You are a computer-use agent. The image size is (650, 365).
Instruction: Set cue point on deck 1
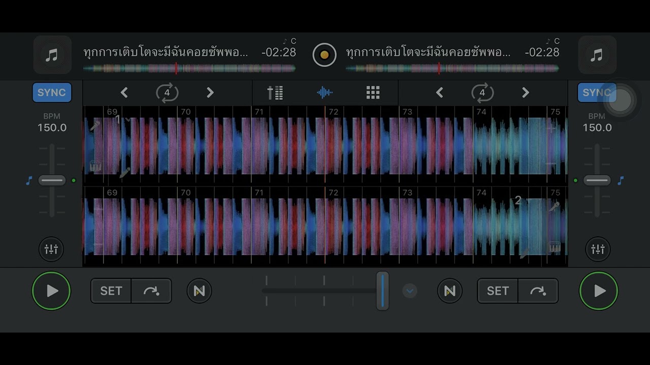pos(111,291)
